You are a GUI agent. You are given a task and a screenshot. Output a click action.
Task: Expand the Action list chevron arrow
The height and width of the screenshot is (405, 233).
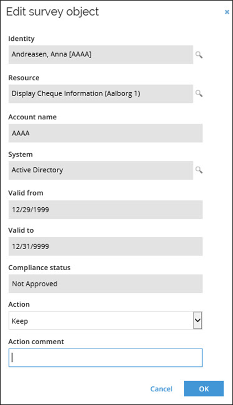[198, 320]
